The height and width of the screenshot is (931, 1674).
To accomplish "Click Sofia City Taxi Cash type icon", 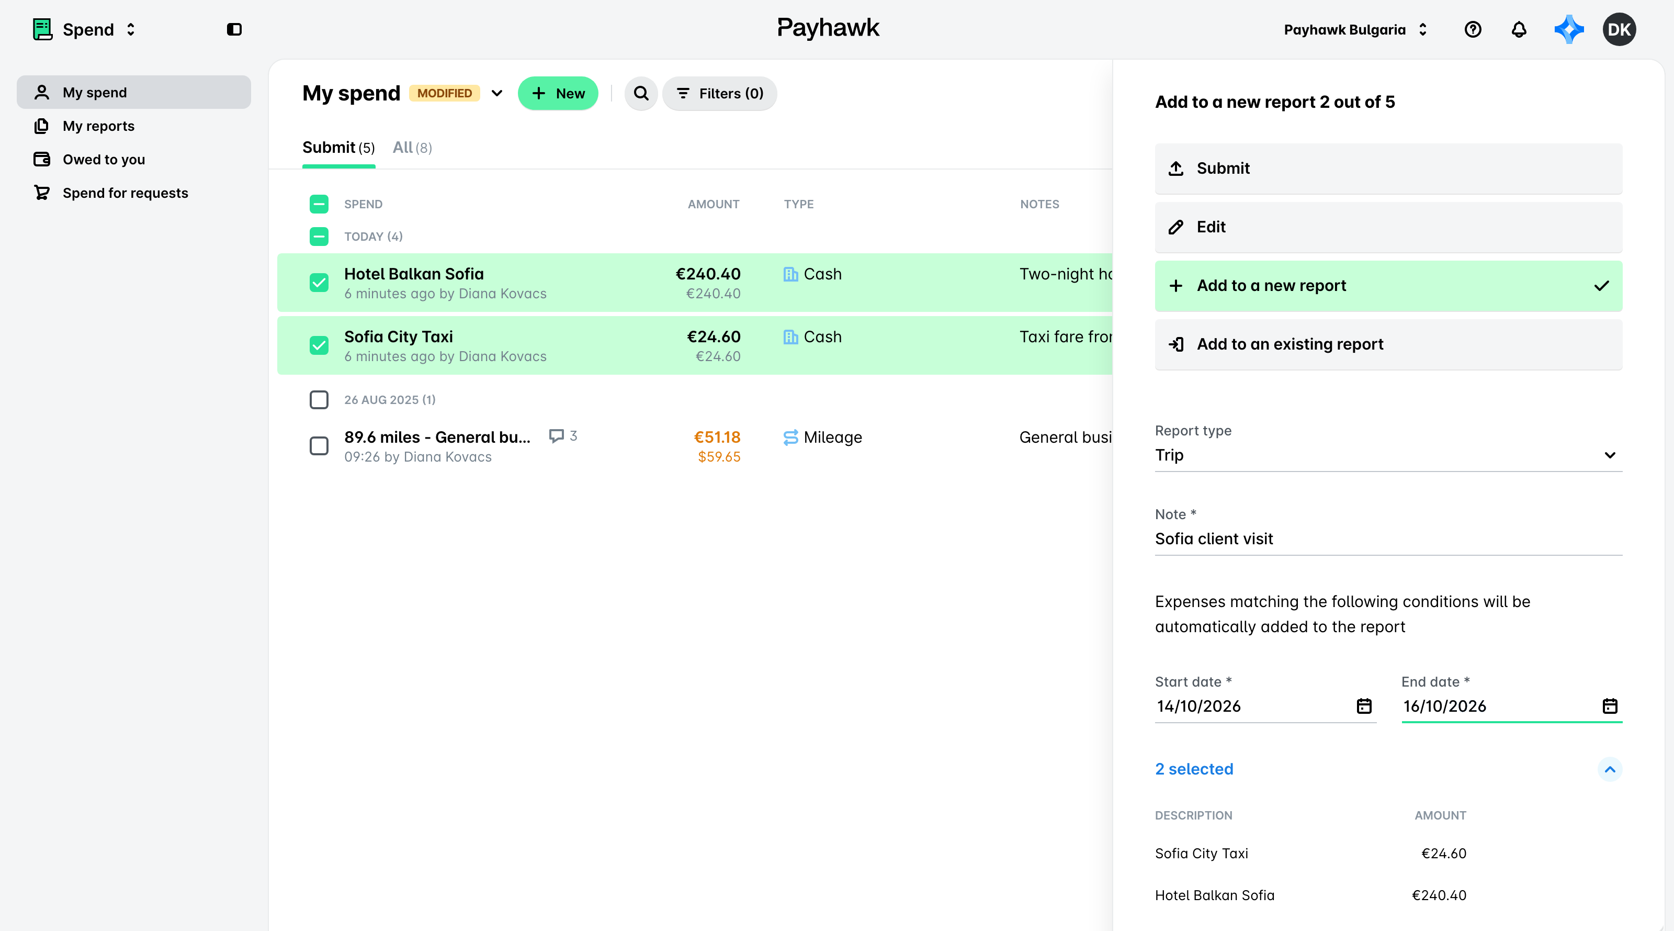I will tap(790, 337).
